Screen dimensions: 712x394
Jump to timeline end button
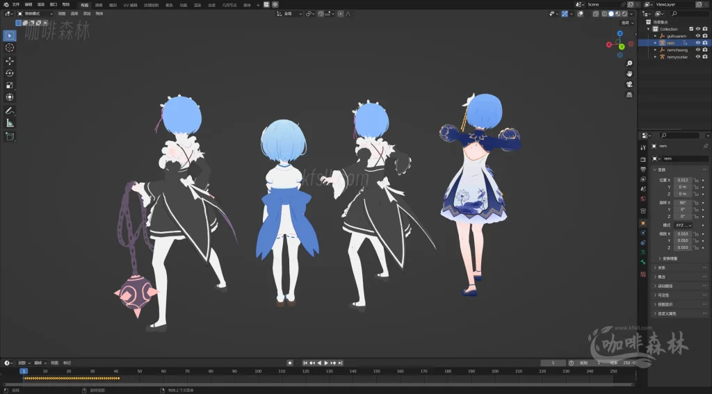[340, 363]
